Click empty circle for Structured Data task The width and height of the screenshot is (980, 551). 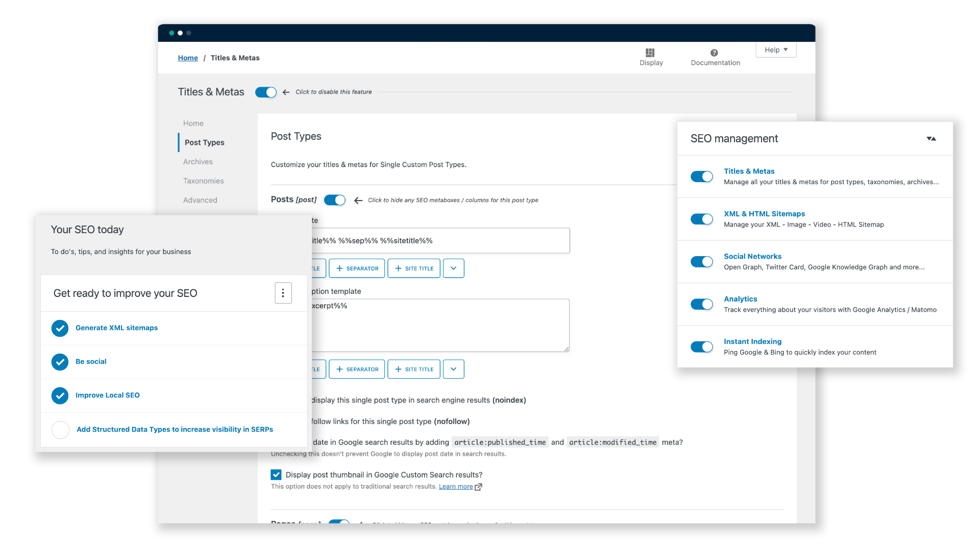pyautogui.click(x=60, y=430)
